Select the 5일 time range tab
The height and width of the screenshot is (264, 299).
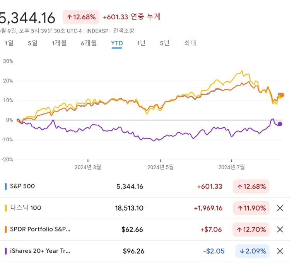[x=32, y=43]
